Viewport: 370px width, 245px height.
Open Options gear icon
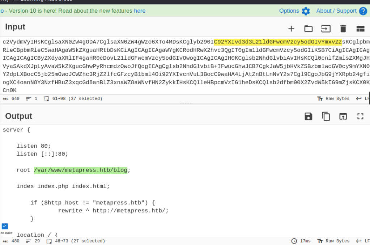point(306,11)
